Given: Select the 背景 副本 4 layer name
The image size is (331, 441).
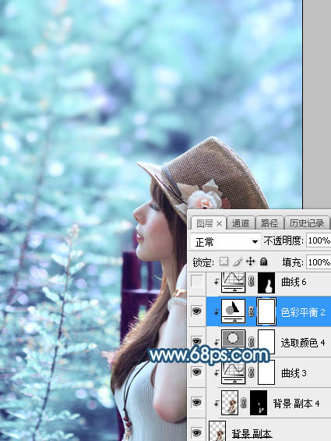Looking at the screenshot, I should coord(296,404).
